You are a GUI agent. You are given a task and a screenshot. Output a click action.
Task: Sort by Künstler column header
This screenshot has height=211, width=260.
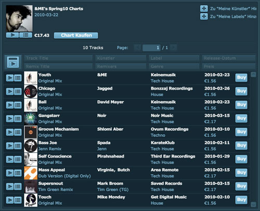coord(121,58)
